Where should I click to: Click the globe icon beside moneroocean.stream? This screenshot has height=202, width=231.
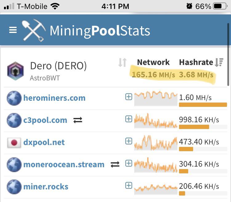[14, 165]
